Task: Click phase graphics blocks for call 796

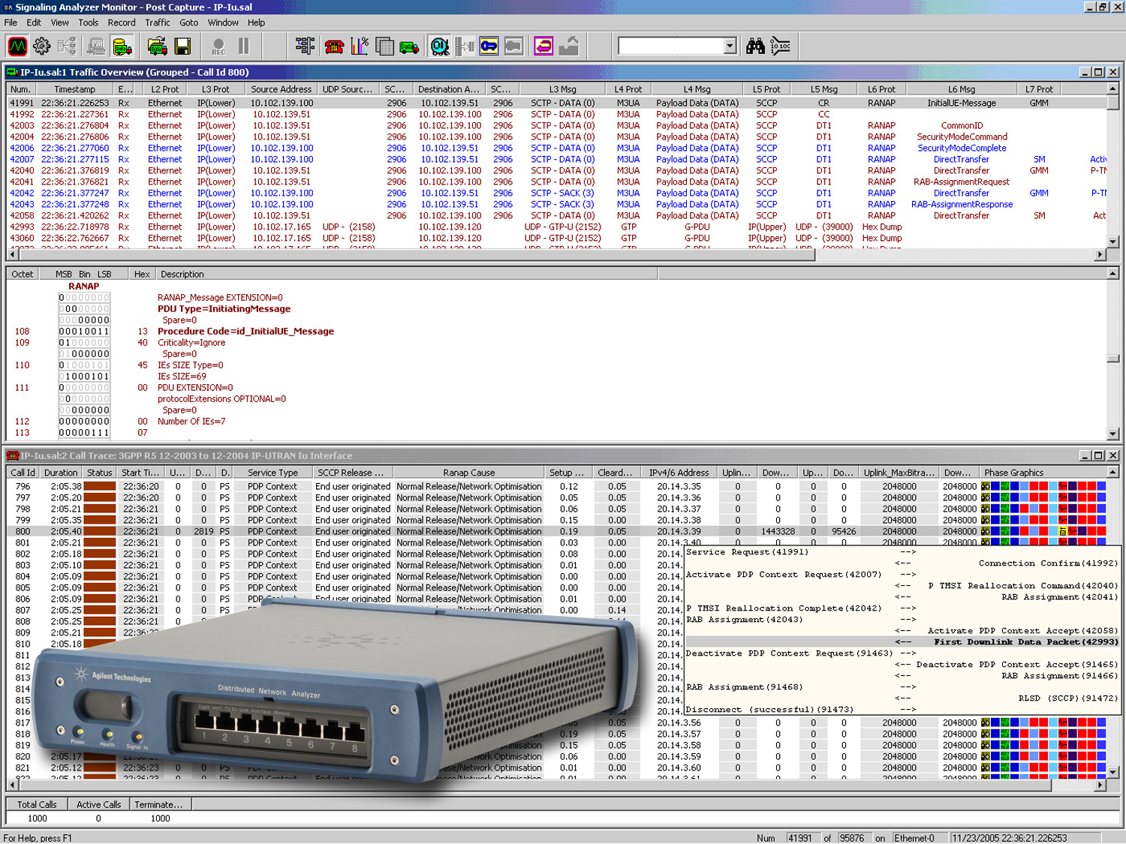Action: pos(1043,486)
